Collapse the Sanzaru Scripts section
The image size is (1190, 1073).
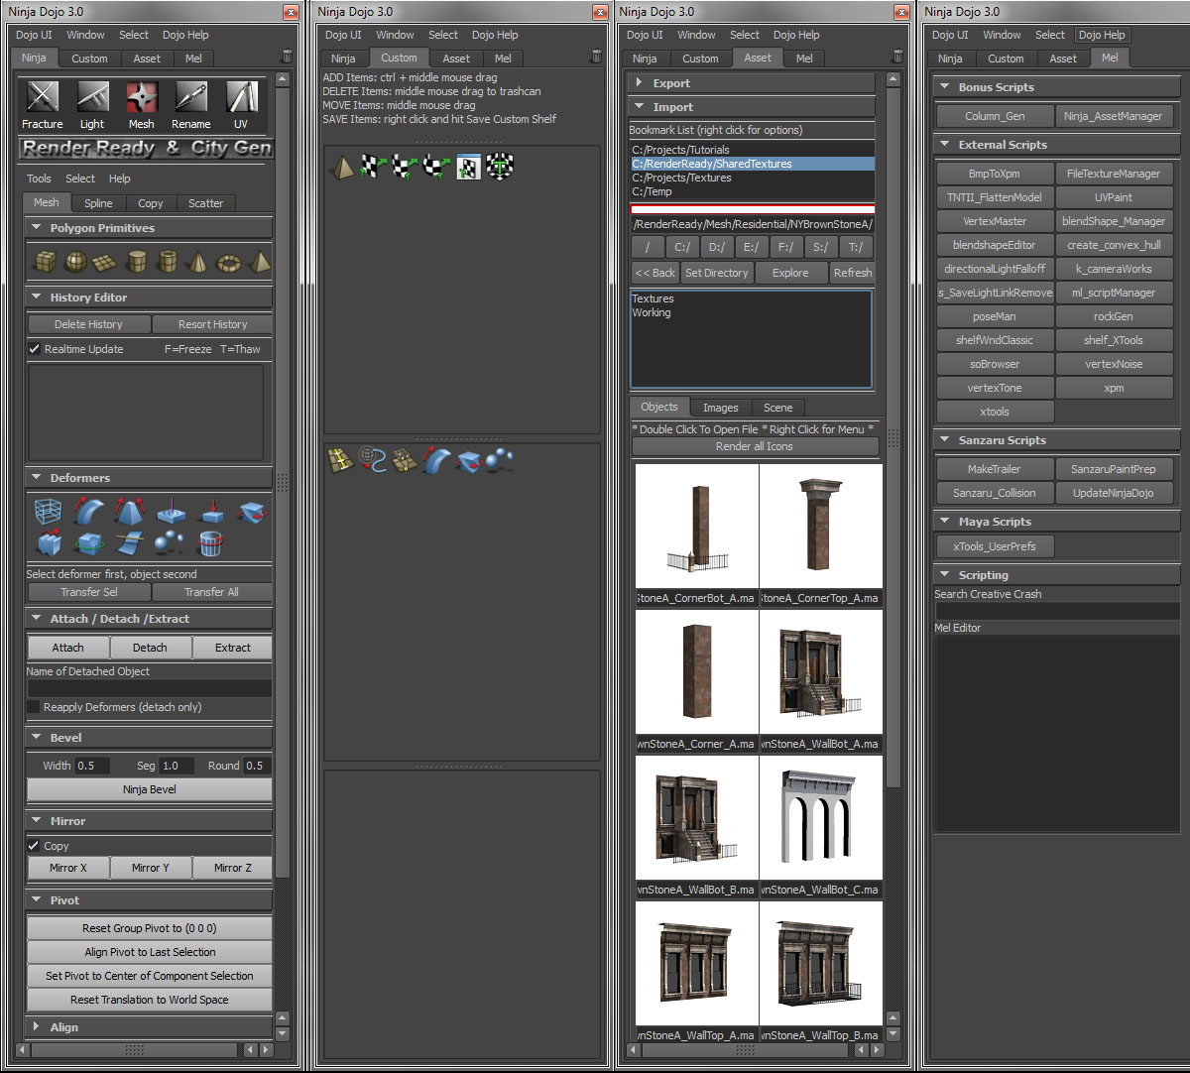[1057, 440]
